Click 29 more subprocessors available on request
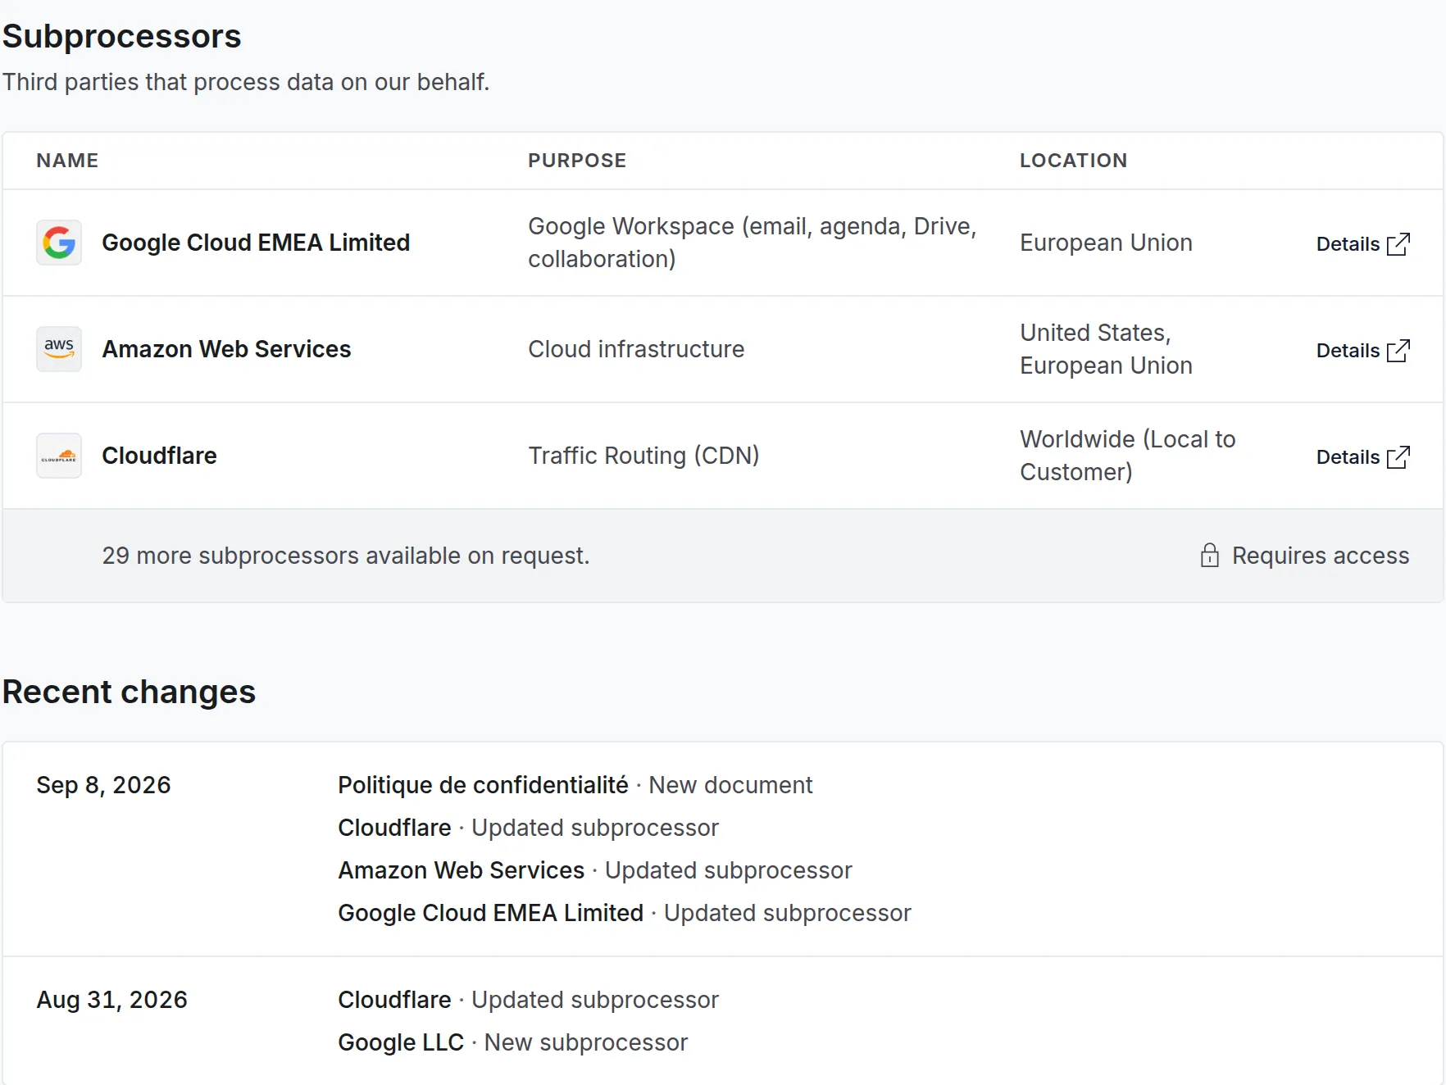 [345, 556]
